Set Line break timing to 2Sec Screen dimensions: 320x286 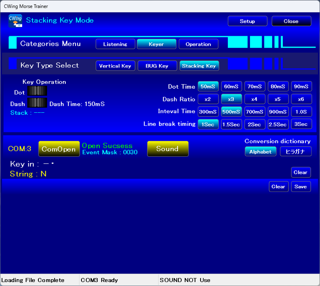[254, 124]
